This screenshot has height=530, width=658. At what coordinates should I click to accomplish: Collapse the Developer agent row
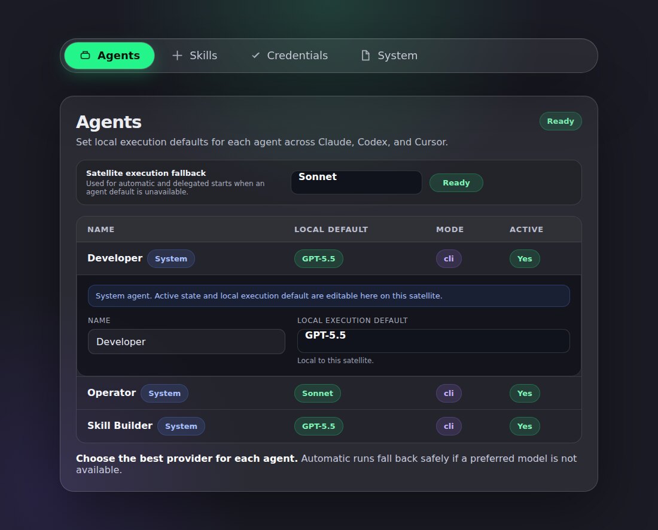329,258
